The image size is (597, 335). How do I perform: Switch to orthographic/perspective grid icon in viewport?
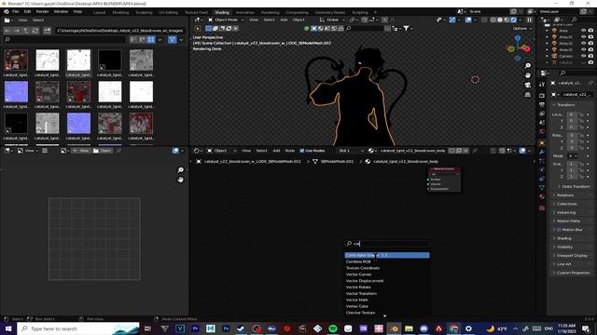tap(528, 94)
